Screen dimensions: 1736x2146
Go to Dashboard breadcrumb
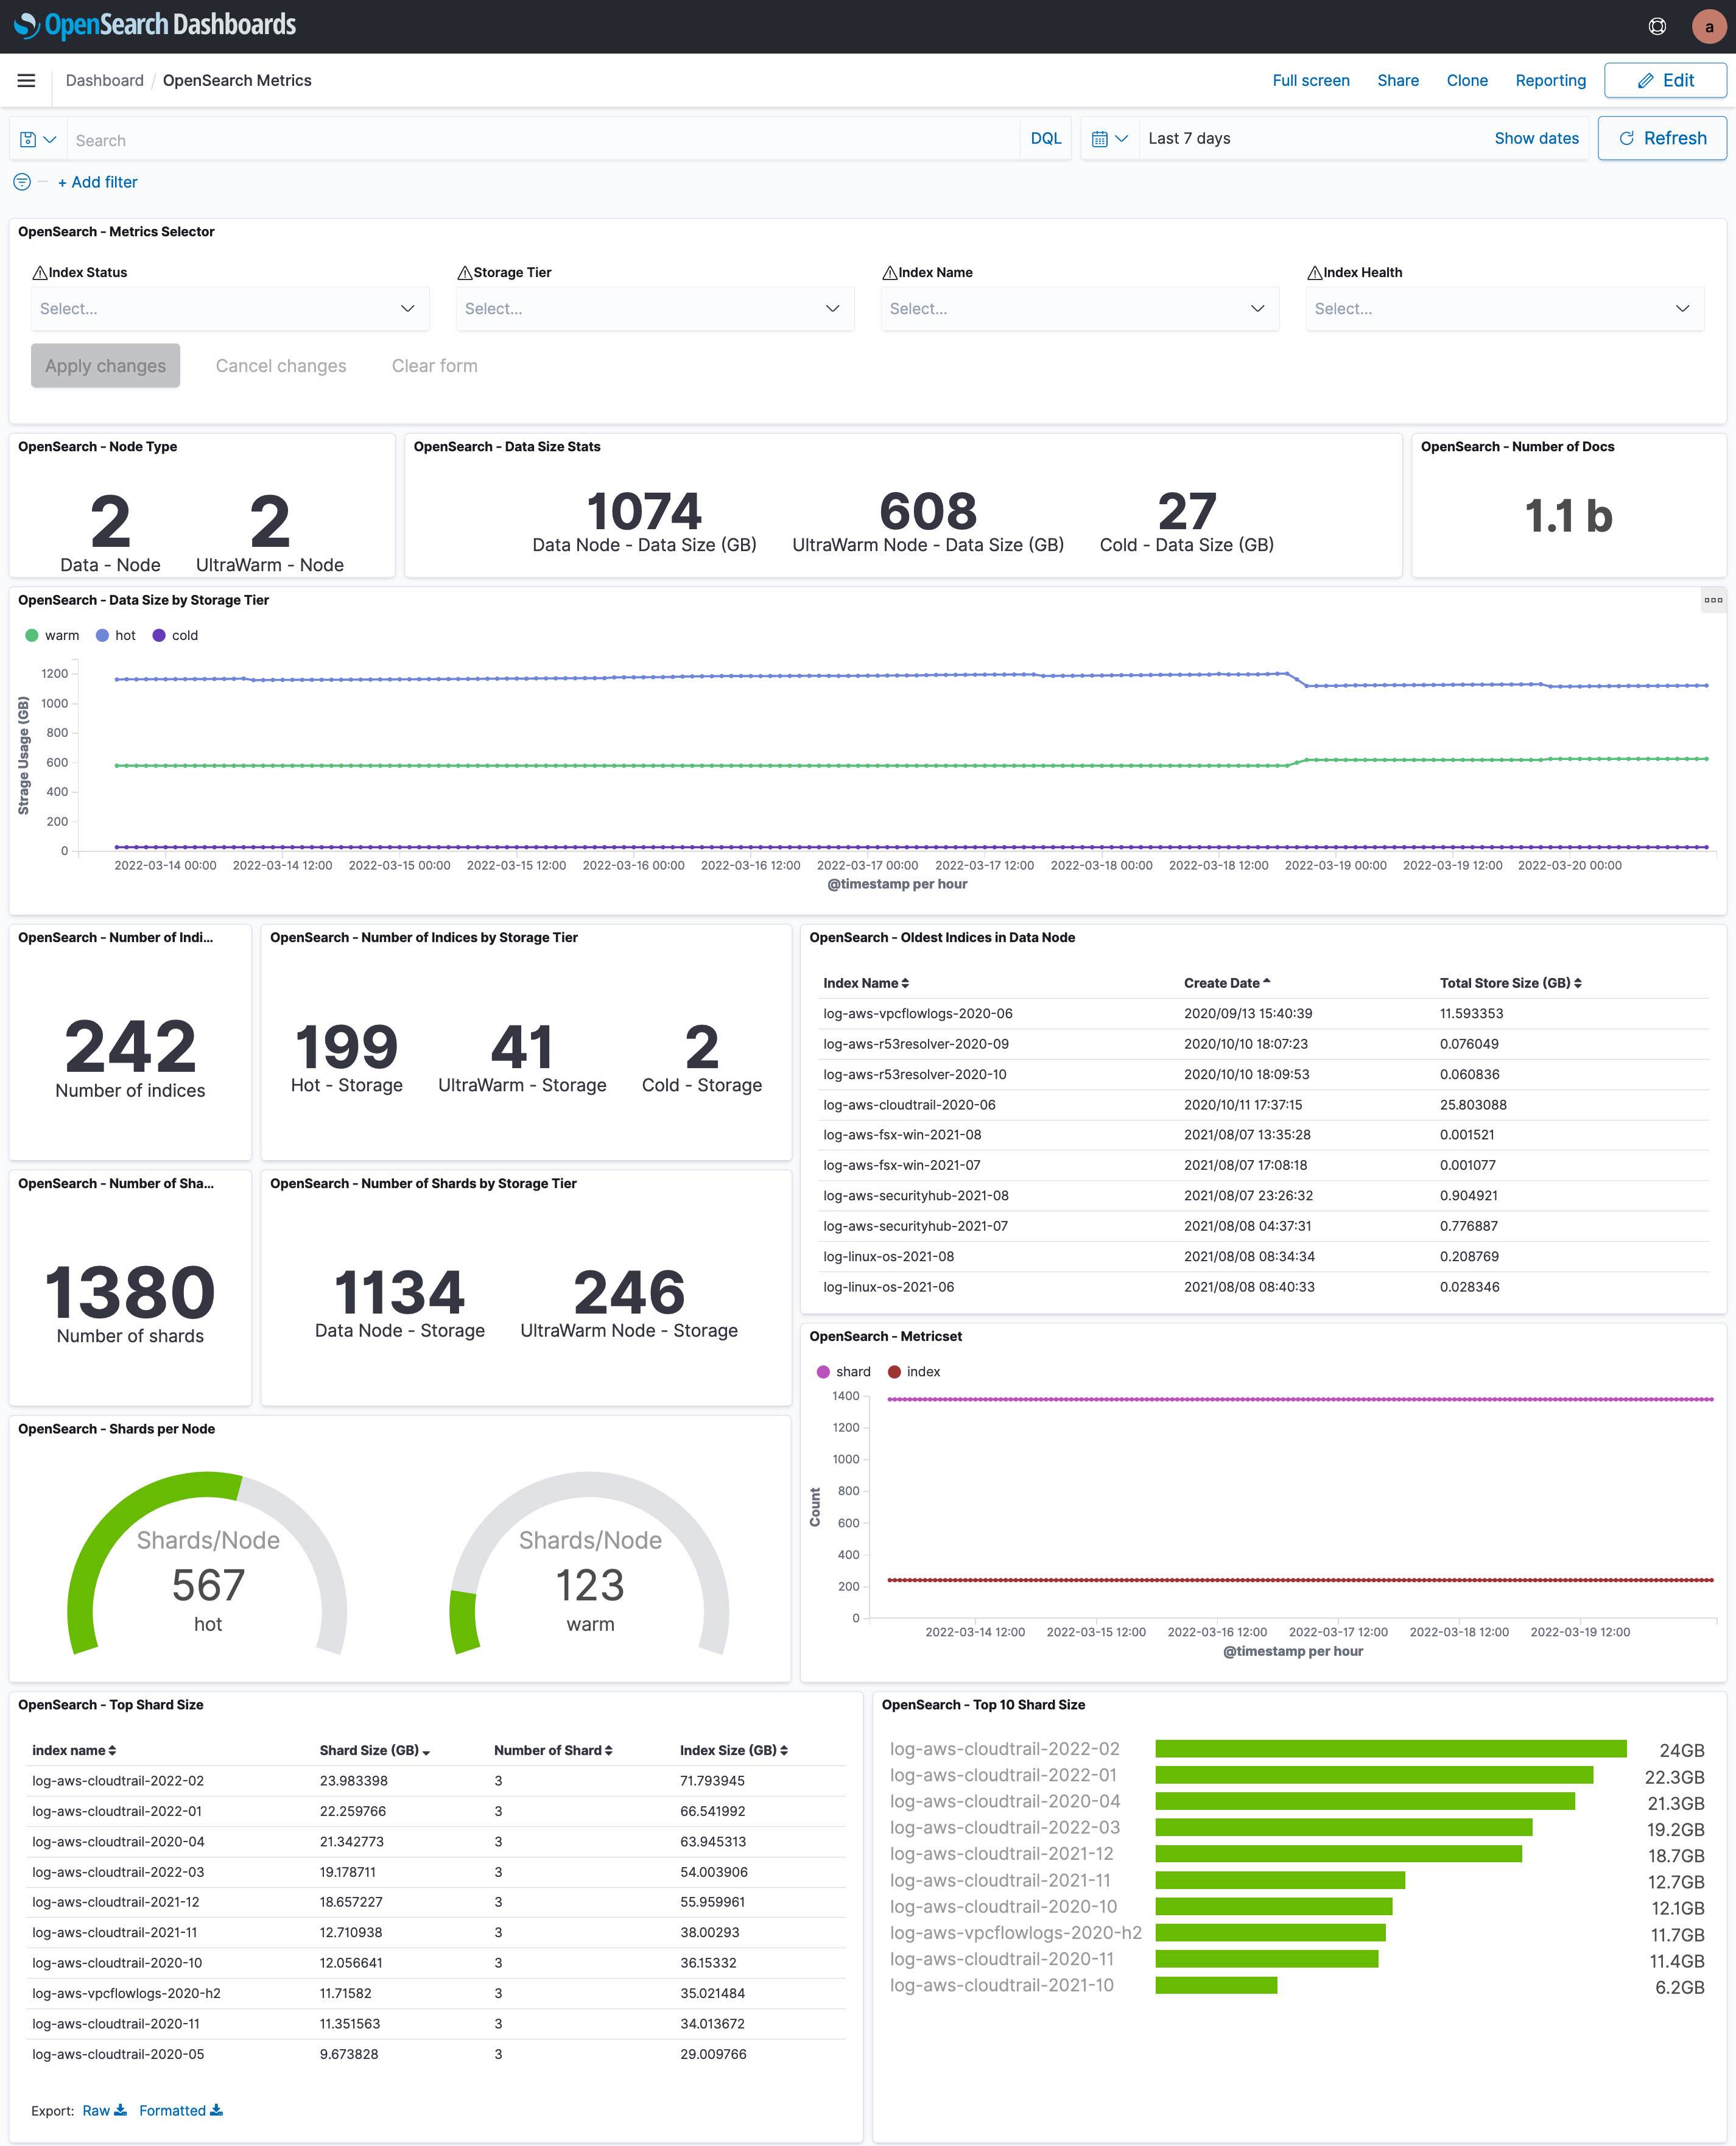click(104, 80)
